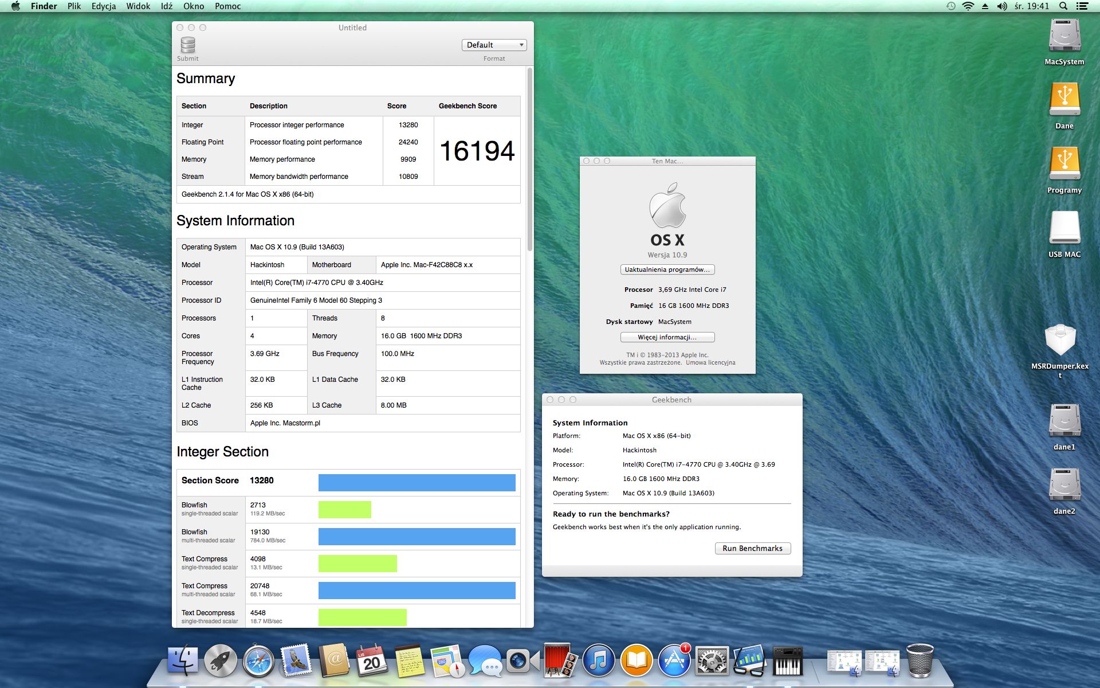Open Mail stamp icon in Dock
This screenshot has width=1100, height=688.
[x=296, y=660]
